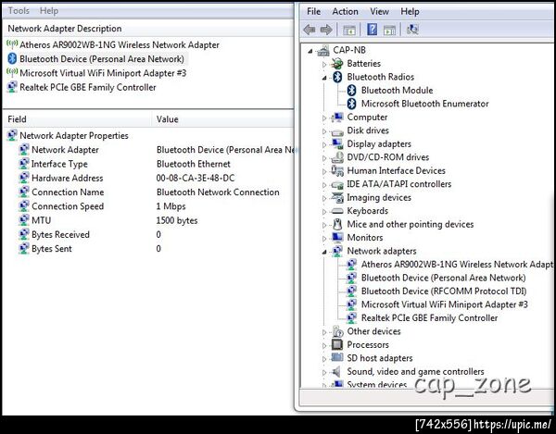Click the Bluetooth Network Connection value

[218, 192]
